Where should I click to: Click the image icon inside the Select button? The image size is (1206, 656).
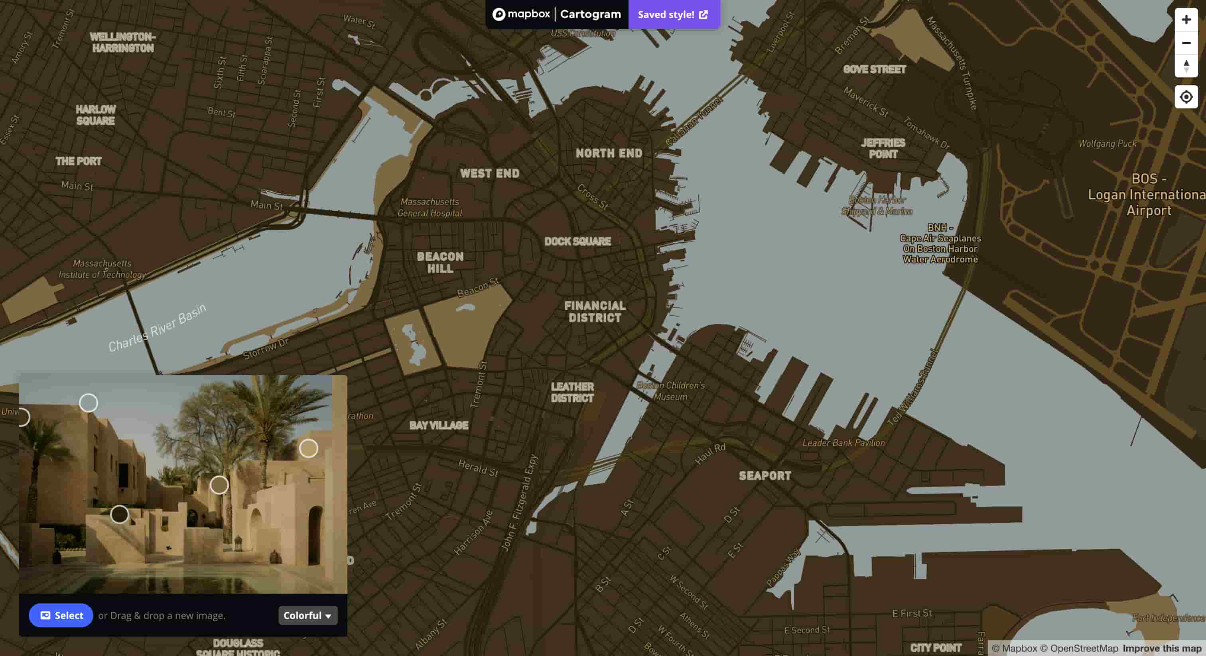[x=45, y=615]
